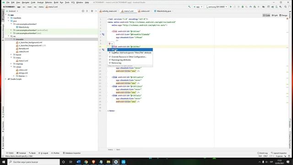Switch to the activity_main.xml tab
This screenshot has height=165, width=293.
[109, 11]
